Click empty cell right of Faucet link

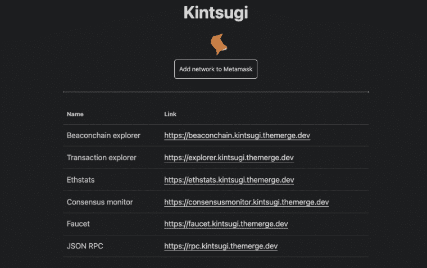point(328,224)
